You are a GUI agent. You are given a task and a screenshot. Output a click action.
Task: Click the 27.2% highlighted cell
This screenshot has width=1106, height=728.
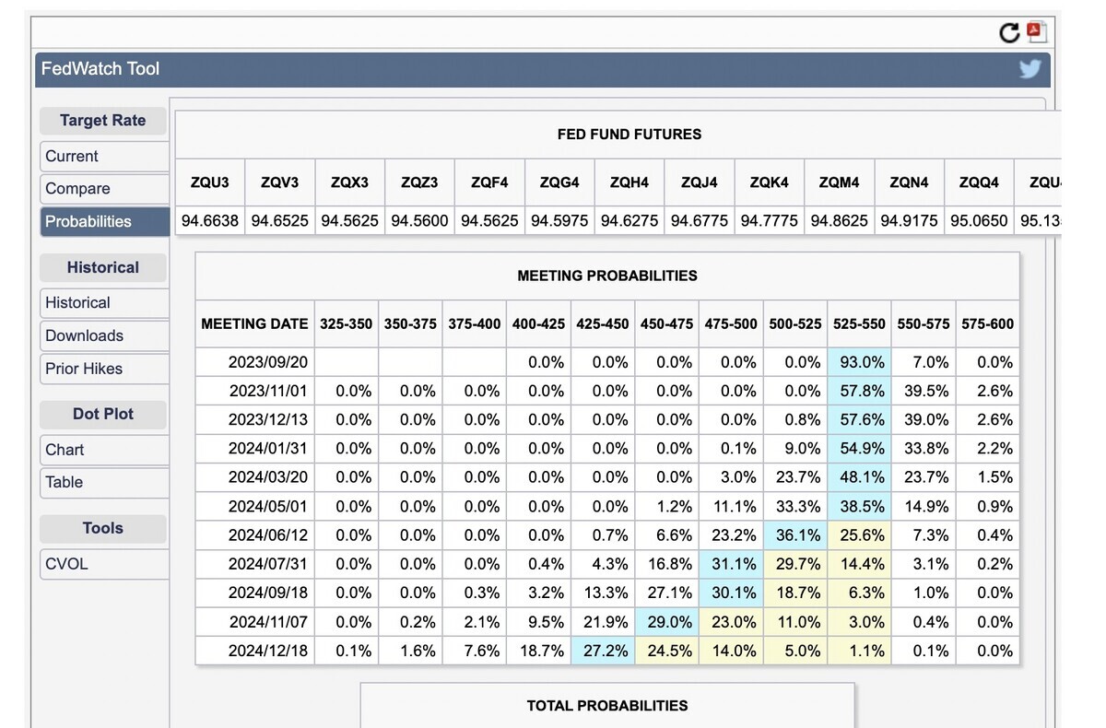603,651
